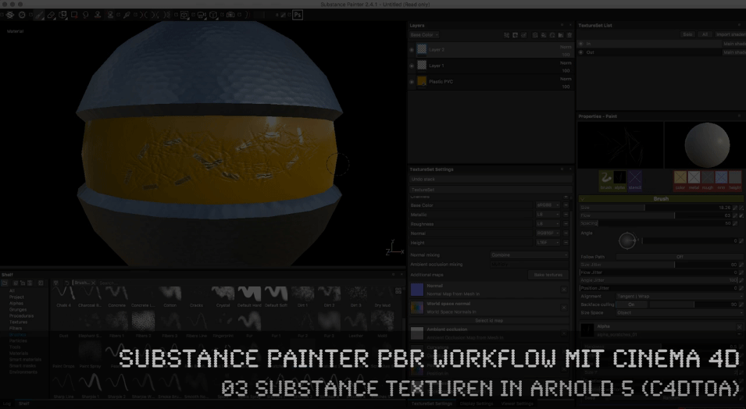The height and width of the screenshot is (409, 746).
Task: Click the Export to Photoshop Ps icon
Action: coord(298,15)
